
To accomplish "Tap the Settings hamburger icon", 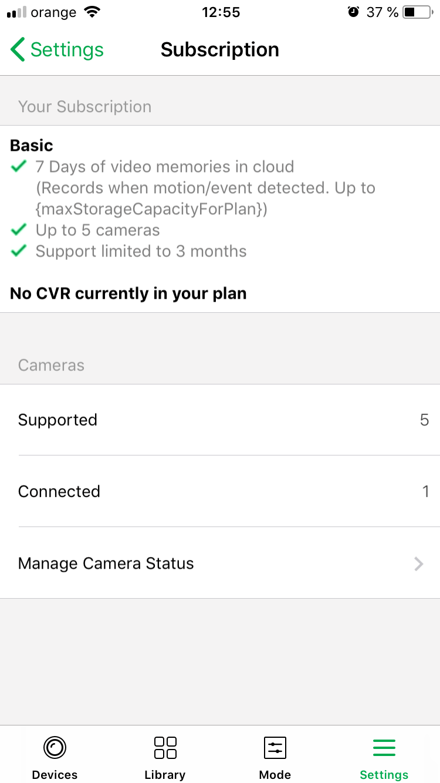I will [x=384, y=748].
